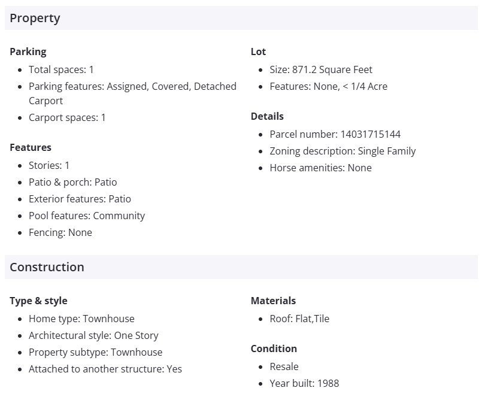Click the Parking subsection heading
Image resolution: width=500 pixels, height=403 pixels.
click(28, 51)
